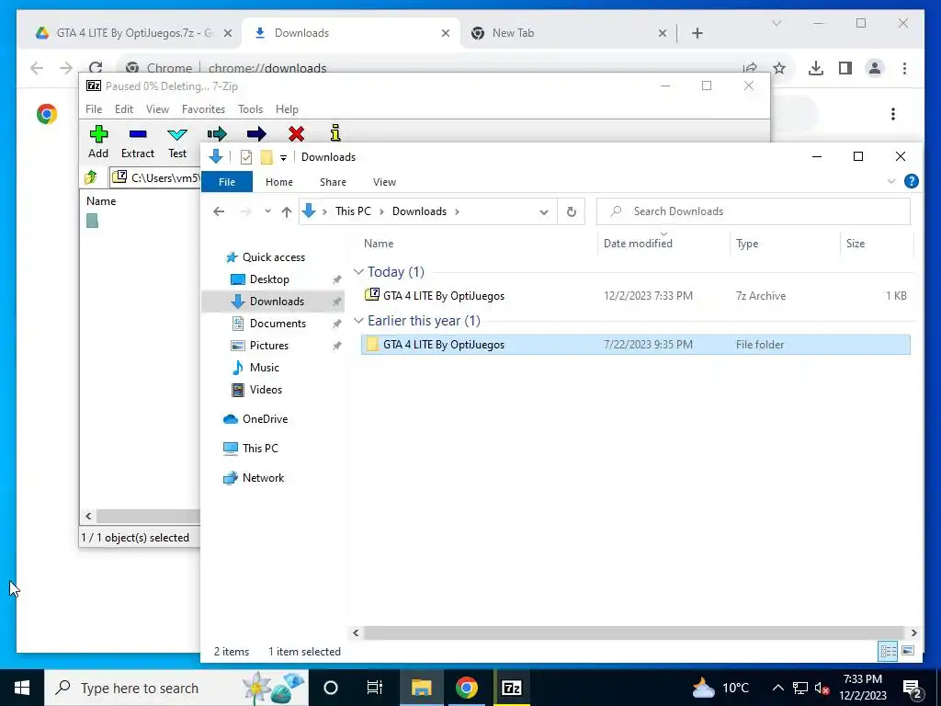Viewport: 941px width, 706px height.
Task: Open Tools menu in 7-Zip
Action: pos(250,109)
